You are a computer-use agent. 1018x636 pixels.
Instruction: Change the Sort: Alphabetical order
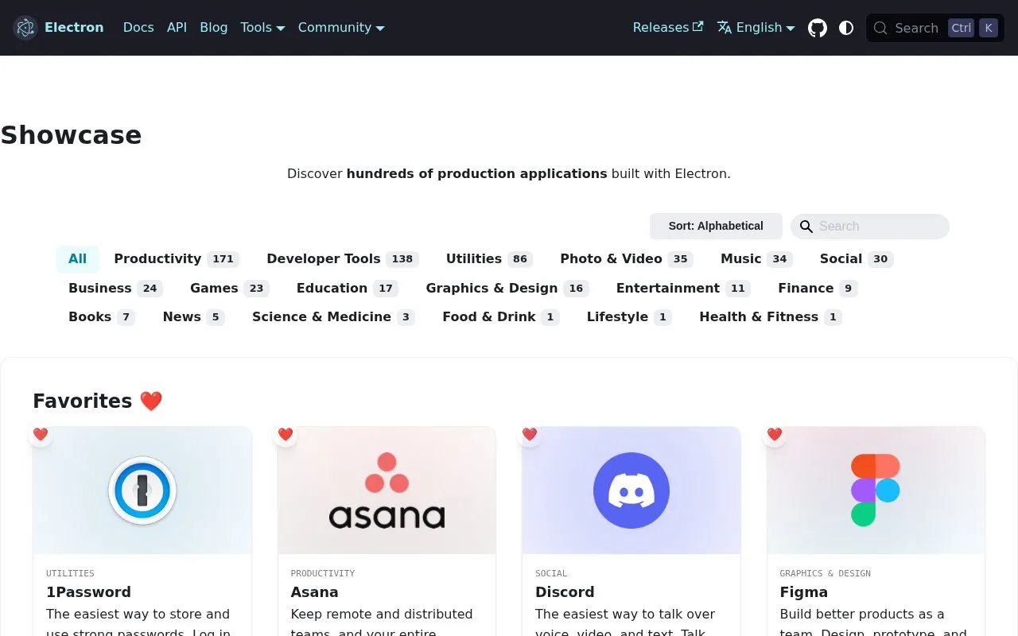pos(716,227)
